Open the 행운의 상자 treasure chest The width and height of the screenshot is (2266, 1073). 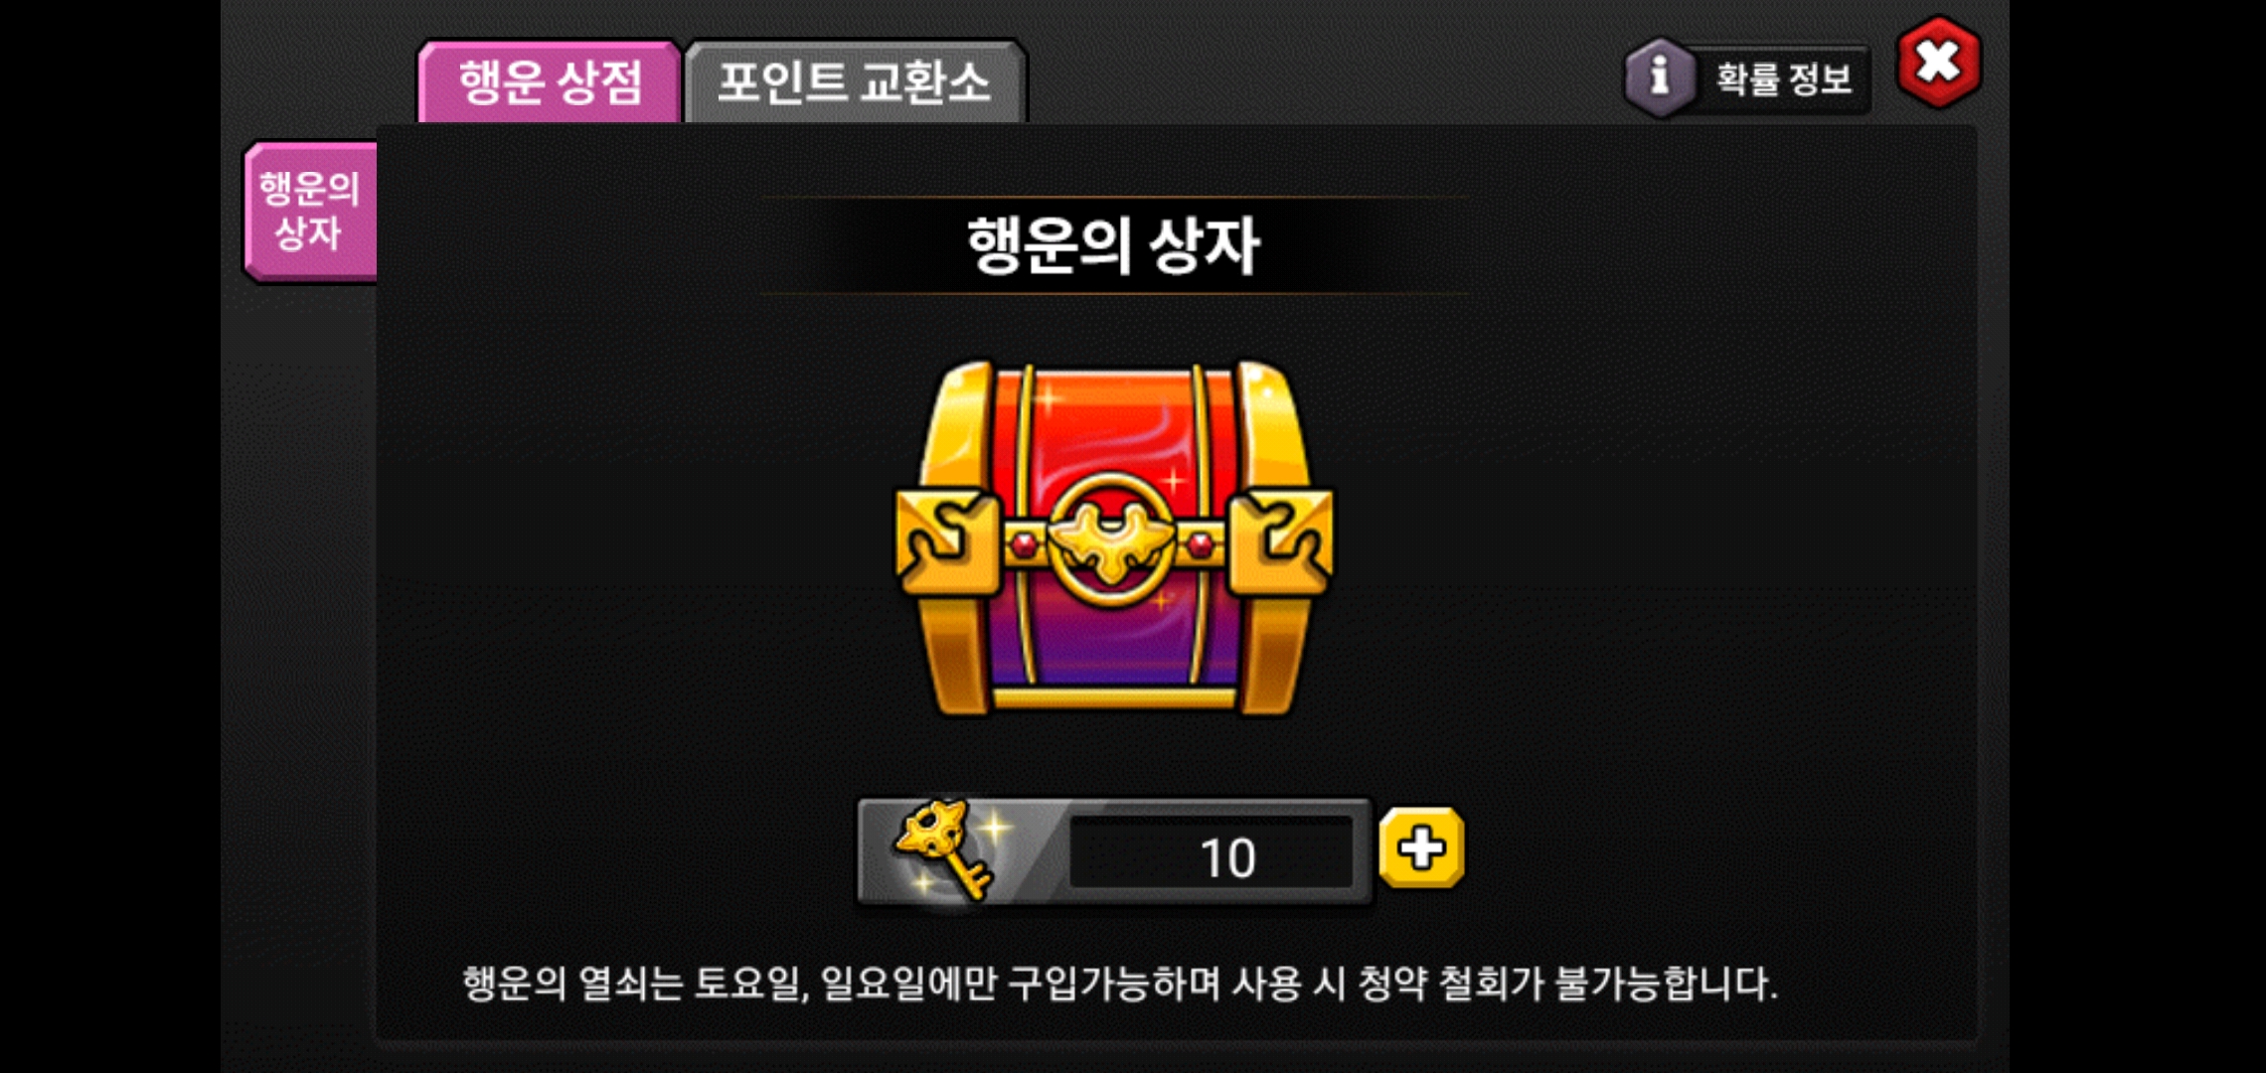point(1113,538)
